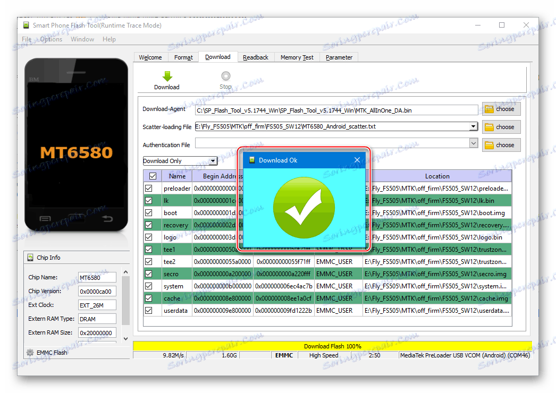Uncheck the boot partition checkbox
Image resolution: width=556 pixels, height=393 pixels.
click(149, 212)
